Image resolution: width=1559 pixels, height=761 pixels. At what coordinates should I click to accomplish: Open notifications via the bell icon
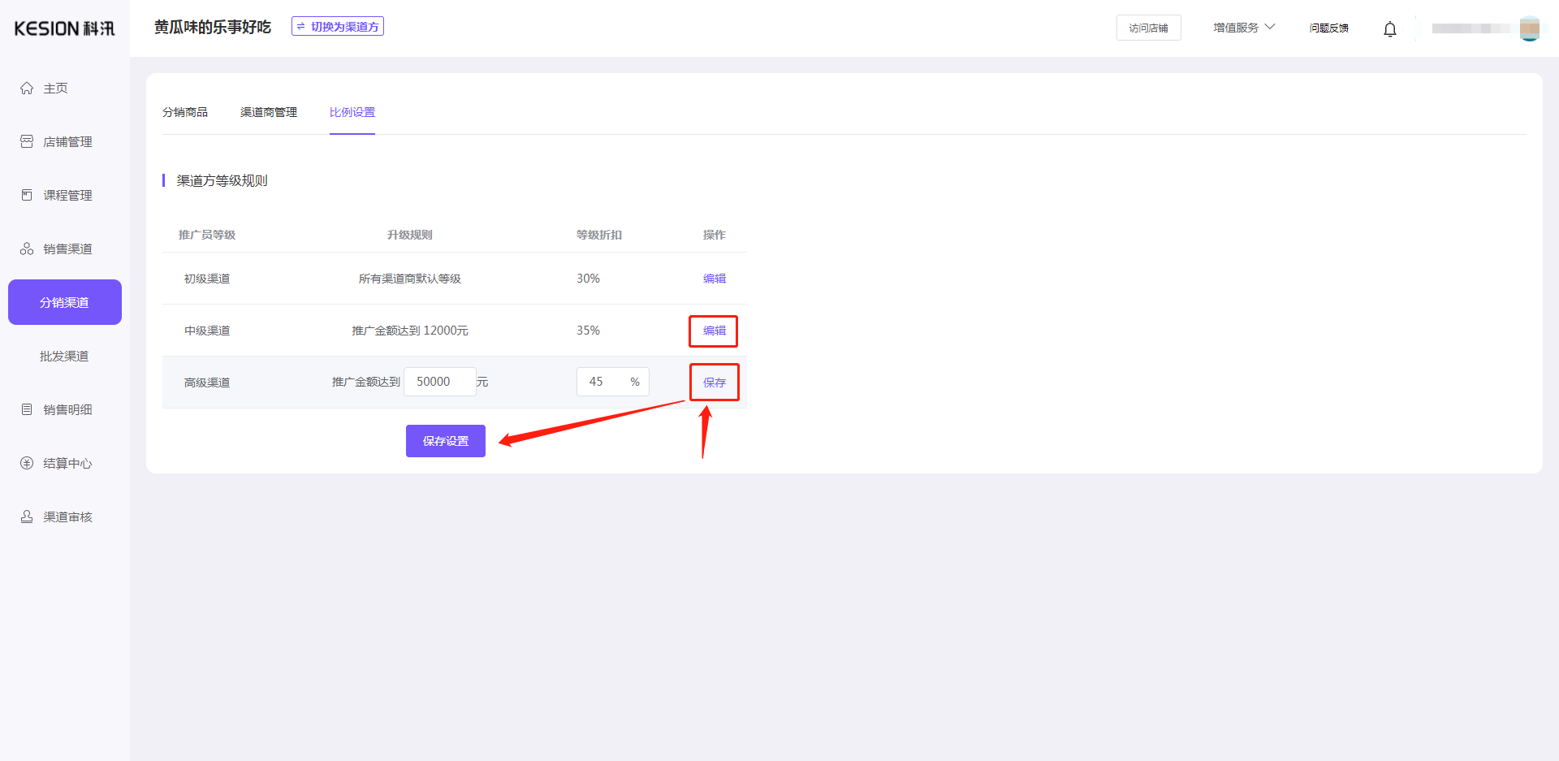tap(1389, 29)
